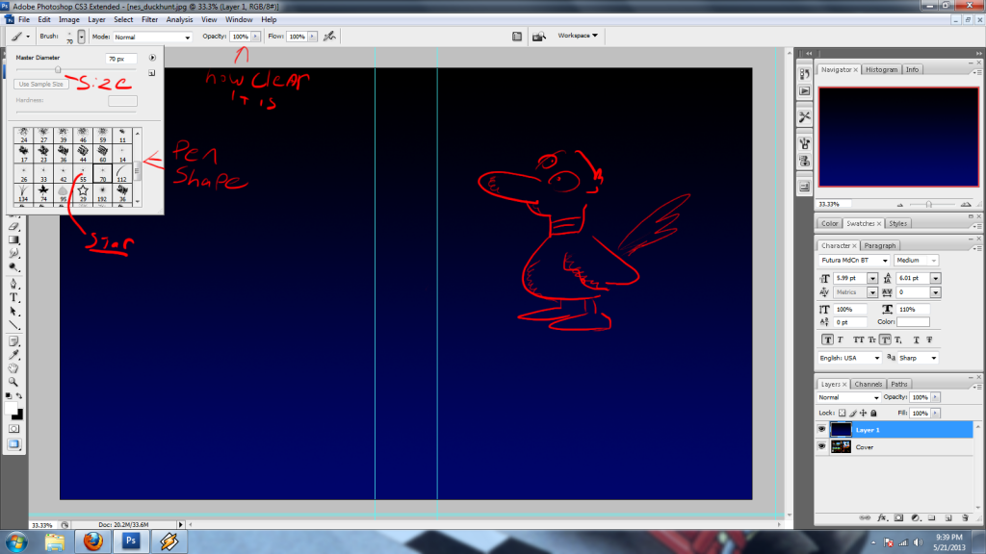
Task: Enable the Airbrush option icon
Action: tap(329, 37)
